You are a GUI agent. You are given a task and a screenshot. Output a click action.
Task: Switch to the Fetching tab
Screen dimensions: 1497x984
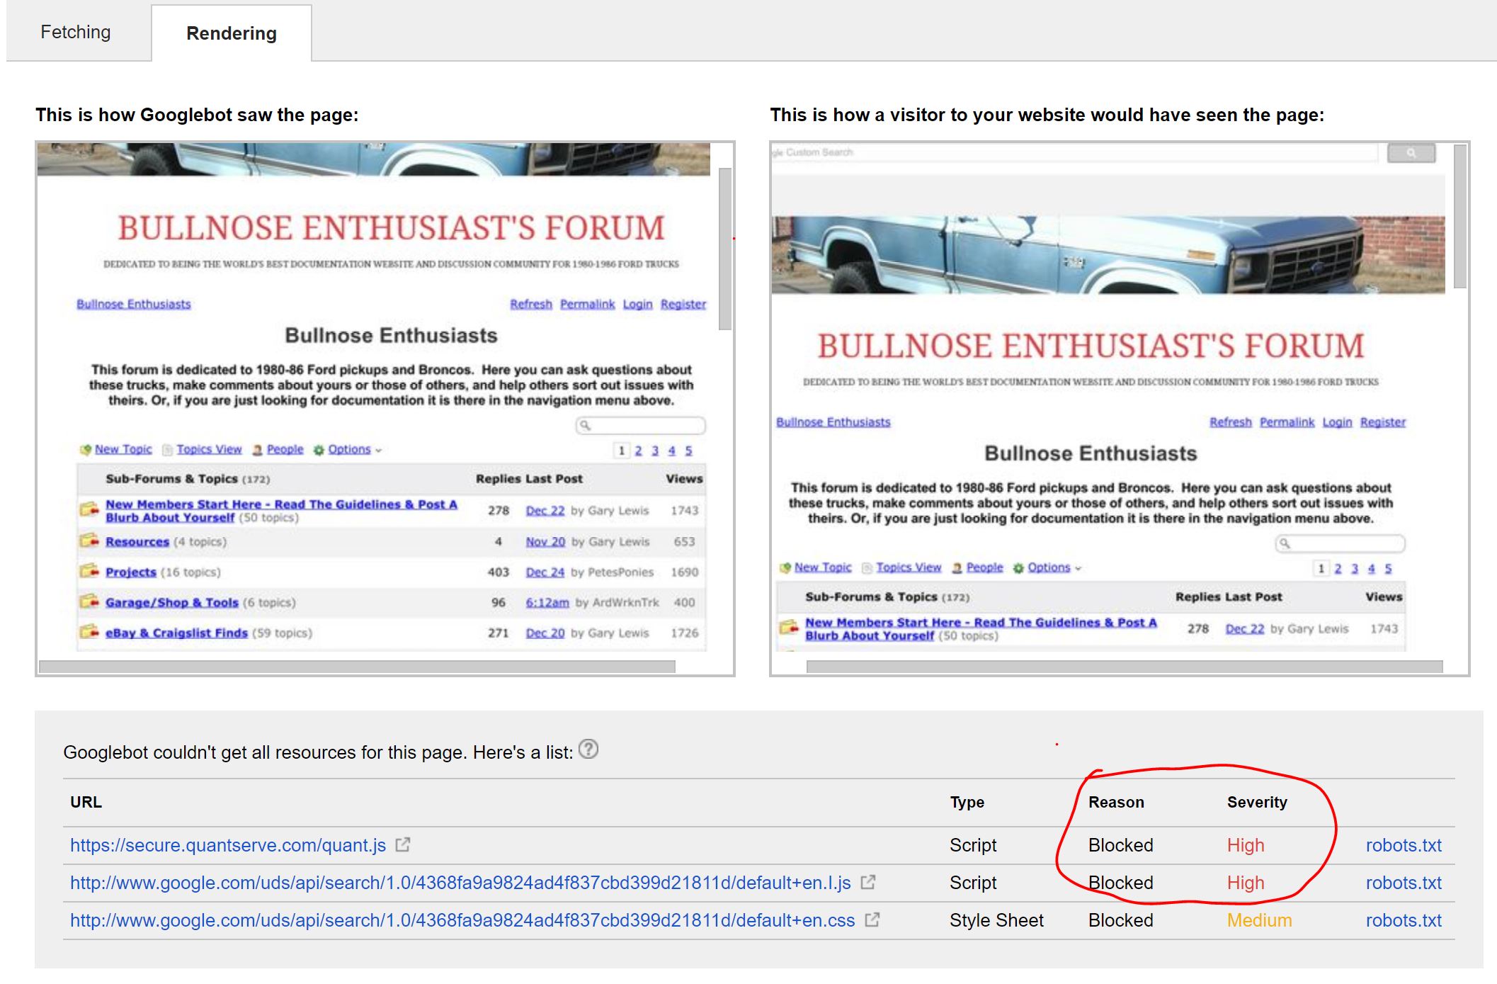pyautogui.click(x=76, y=33)
